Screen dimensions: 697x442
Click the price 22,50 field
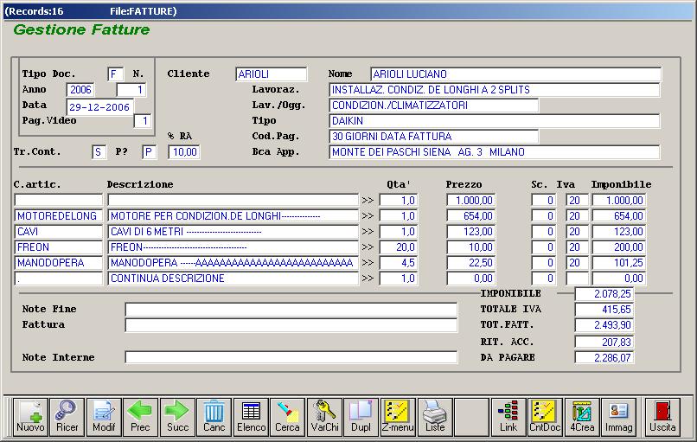click(471, 263)
